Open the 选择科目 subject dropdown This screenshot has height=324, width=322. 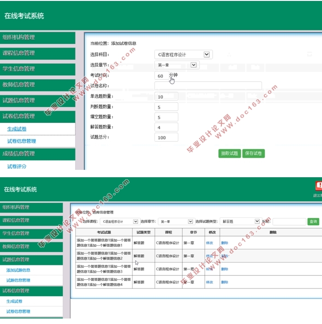click(x=183, y=54)
